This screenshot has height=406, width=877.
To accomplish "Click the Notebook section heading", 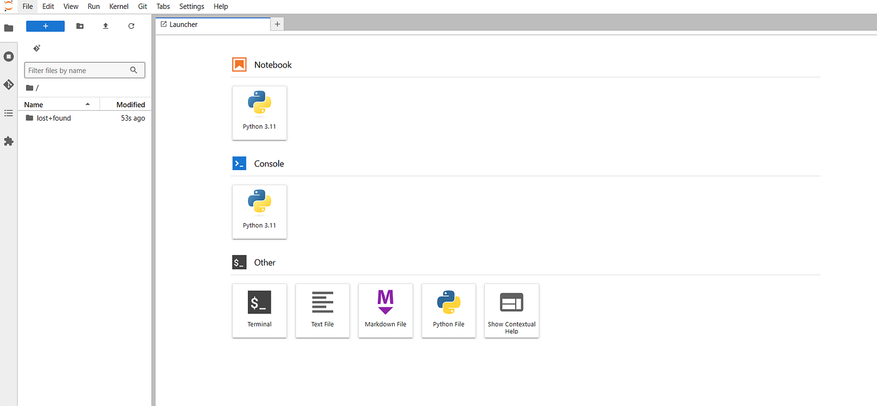I will (x=273, y=65).
